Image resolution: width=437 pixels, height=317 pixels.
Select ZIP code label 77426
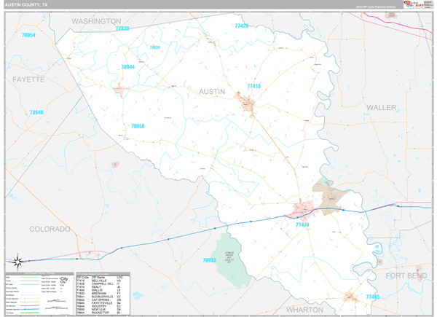click(241, 26)
